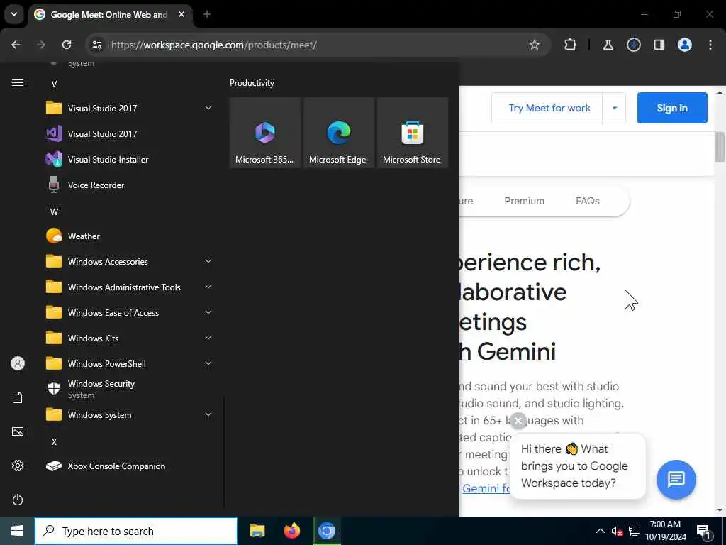Reload the Google Meet page
The image size is (726, 545).
[67, 45]
